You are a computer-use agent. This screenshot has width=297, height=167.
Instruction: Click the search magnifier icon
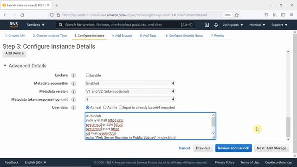point(61,25)
